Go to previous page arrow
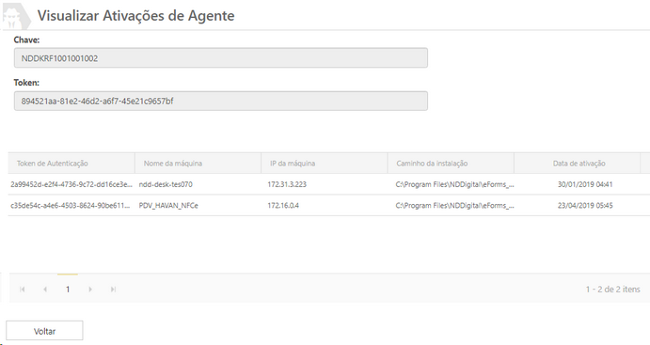This screenshot has height=345, width=650. 45,290
